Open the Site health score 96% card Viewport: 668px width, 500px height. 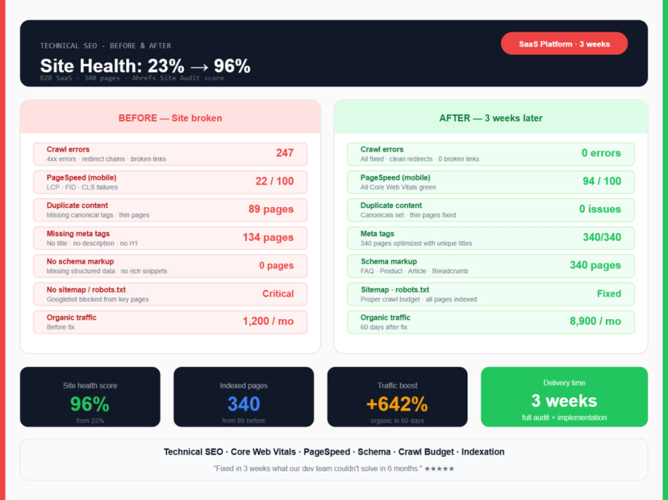[x=90, y=397]
